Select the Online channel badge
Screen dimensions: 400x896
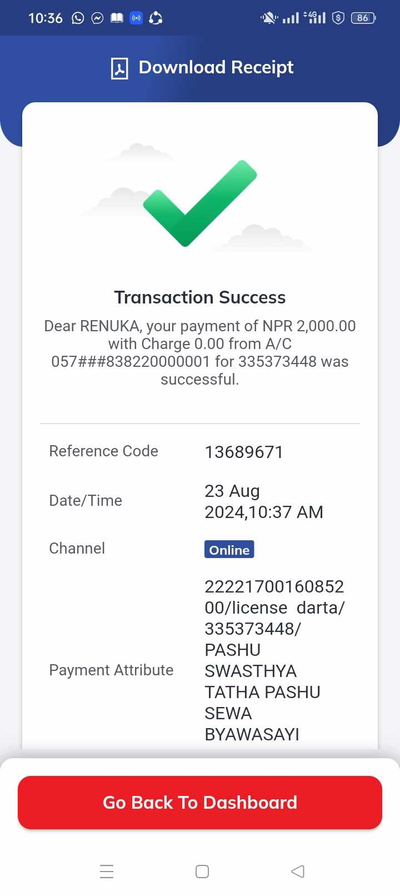[229, 550]
